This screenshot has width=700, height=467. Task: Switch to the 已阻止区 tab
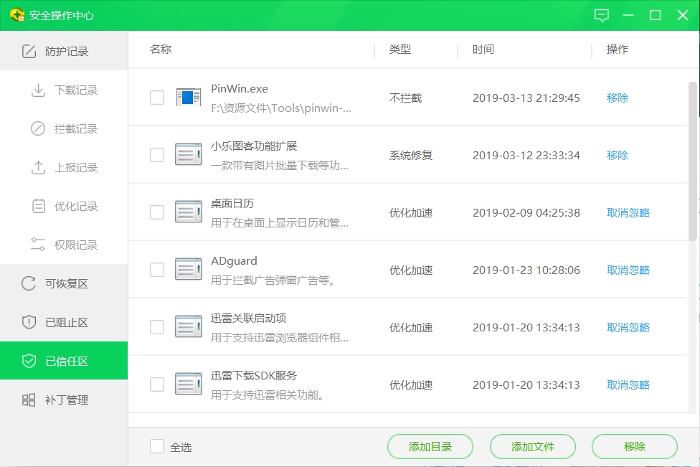(64, 322)
